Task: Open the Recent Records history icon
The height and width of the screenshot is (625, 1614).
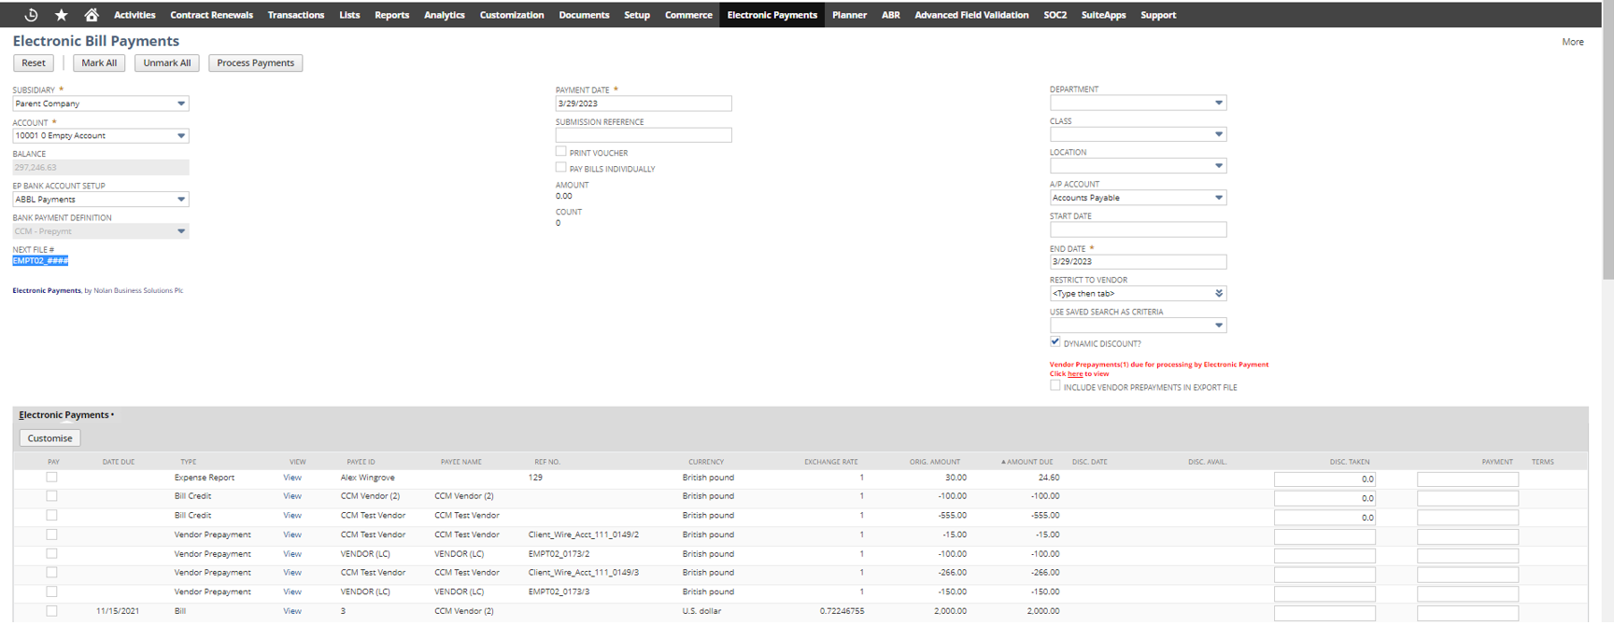Action: tap(31, 15)
